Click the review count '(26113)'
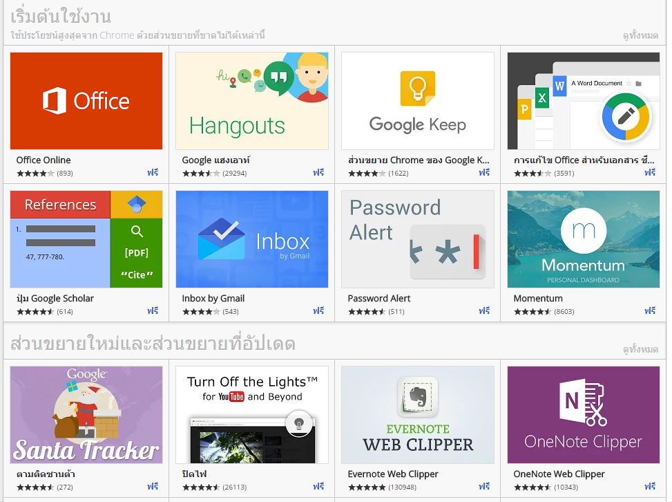672x502 pixels. click(234, 487)
